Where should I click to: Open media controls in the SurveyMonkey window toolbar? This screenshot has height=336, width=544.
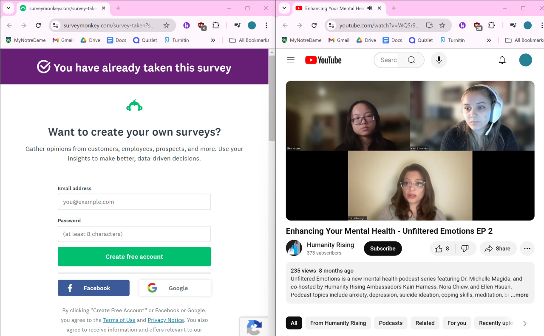pos(238,25)
